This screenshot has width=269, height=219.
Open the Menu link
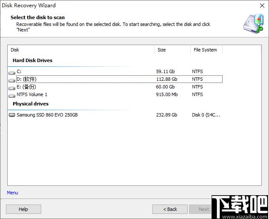[x=12, y=193]
